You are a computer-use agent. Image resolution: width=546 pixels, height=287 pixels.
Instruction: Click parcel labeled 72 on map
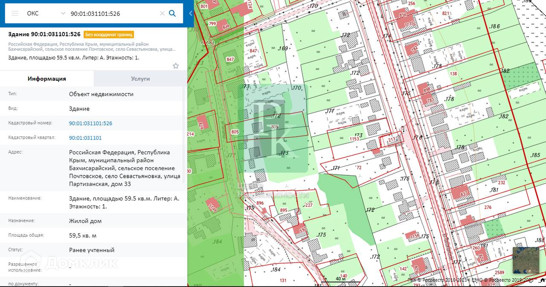point(359,168)
